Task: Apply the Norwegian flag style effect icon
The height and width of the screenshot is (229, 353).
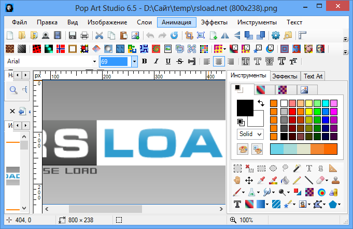Action: (61, 49)
